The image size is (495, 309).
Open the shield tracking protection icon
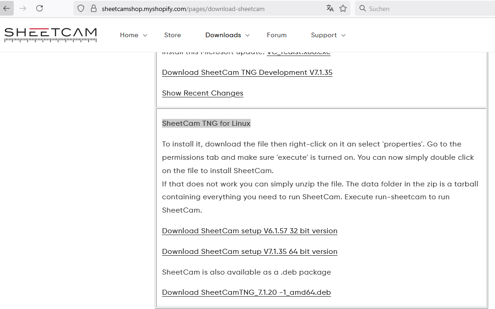click(x=81, y=9)
